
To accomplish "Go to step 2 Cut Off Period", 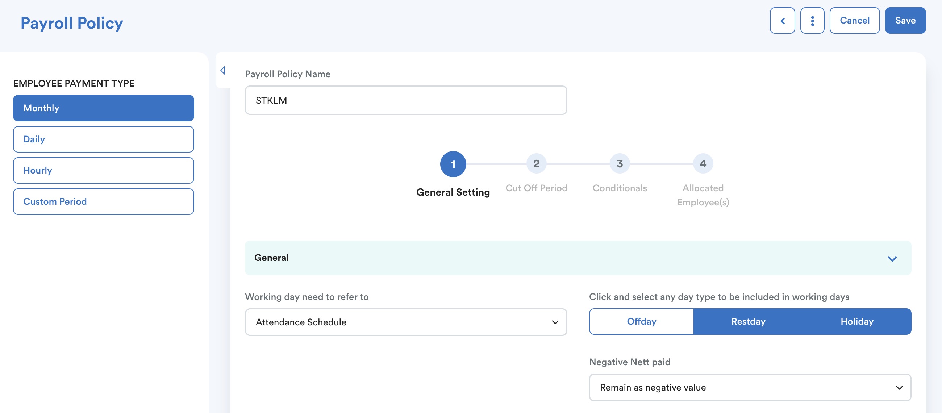I will [536, 163].
